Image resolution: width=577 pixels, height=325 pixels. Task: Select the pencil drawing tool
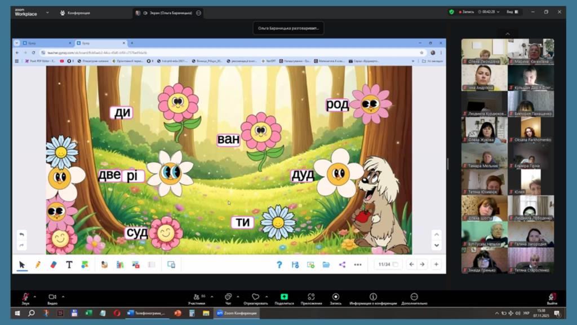(38, 264)
